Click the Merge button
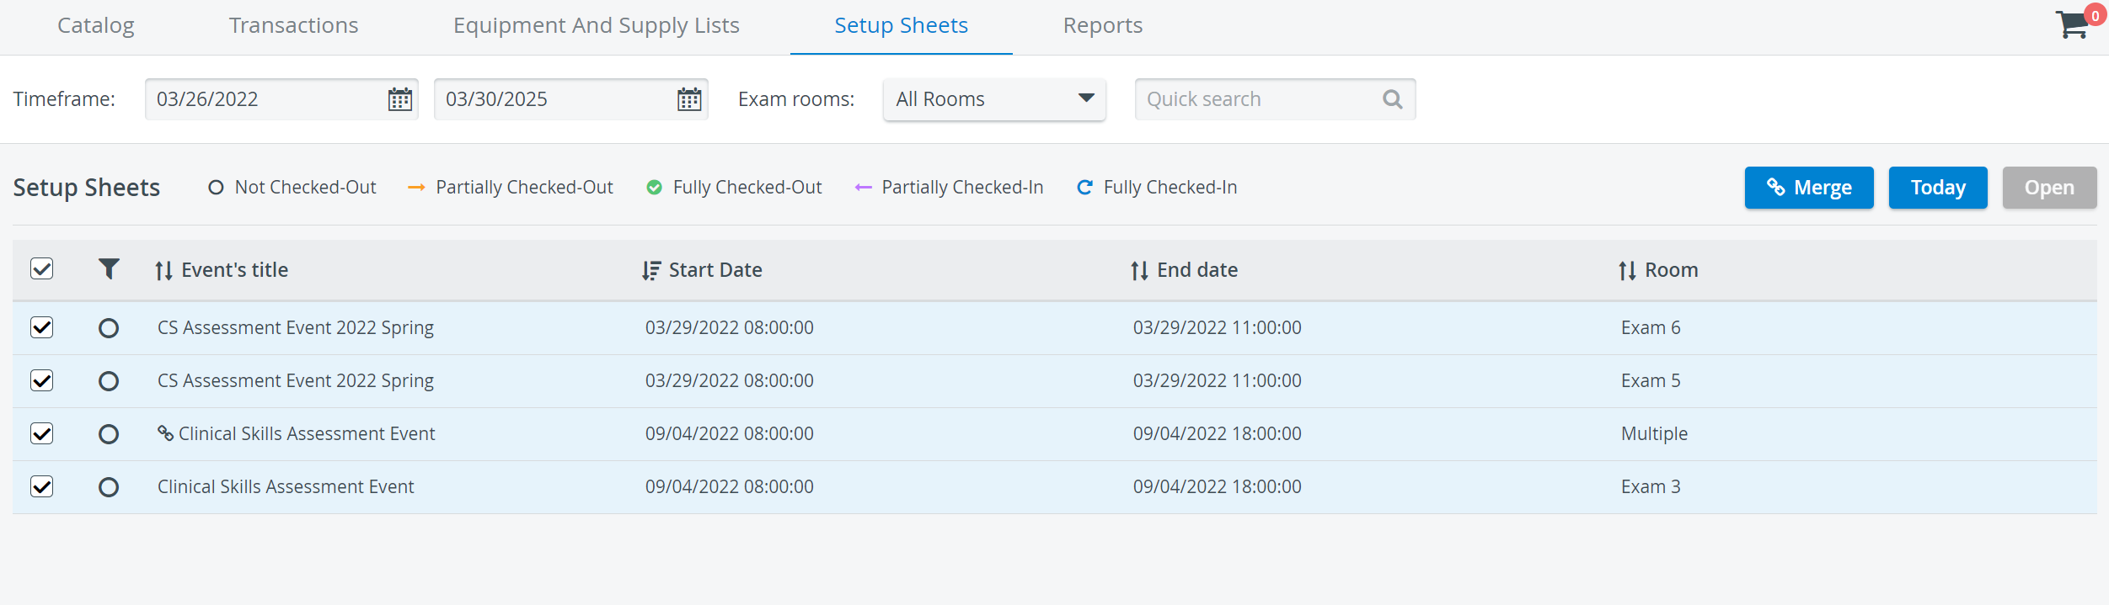Image resolution: width=2109 pixels, height=605 pixels. 1809,188
